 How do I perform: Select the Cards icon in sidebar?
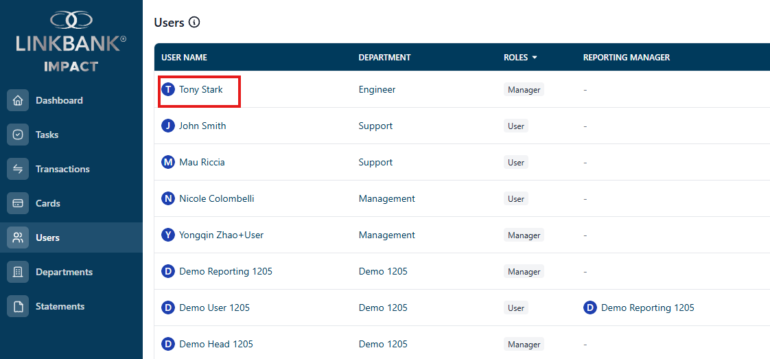click(18, 203)
